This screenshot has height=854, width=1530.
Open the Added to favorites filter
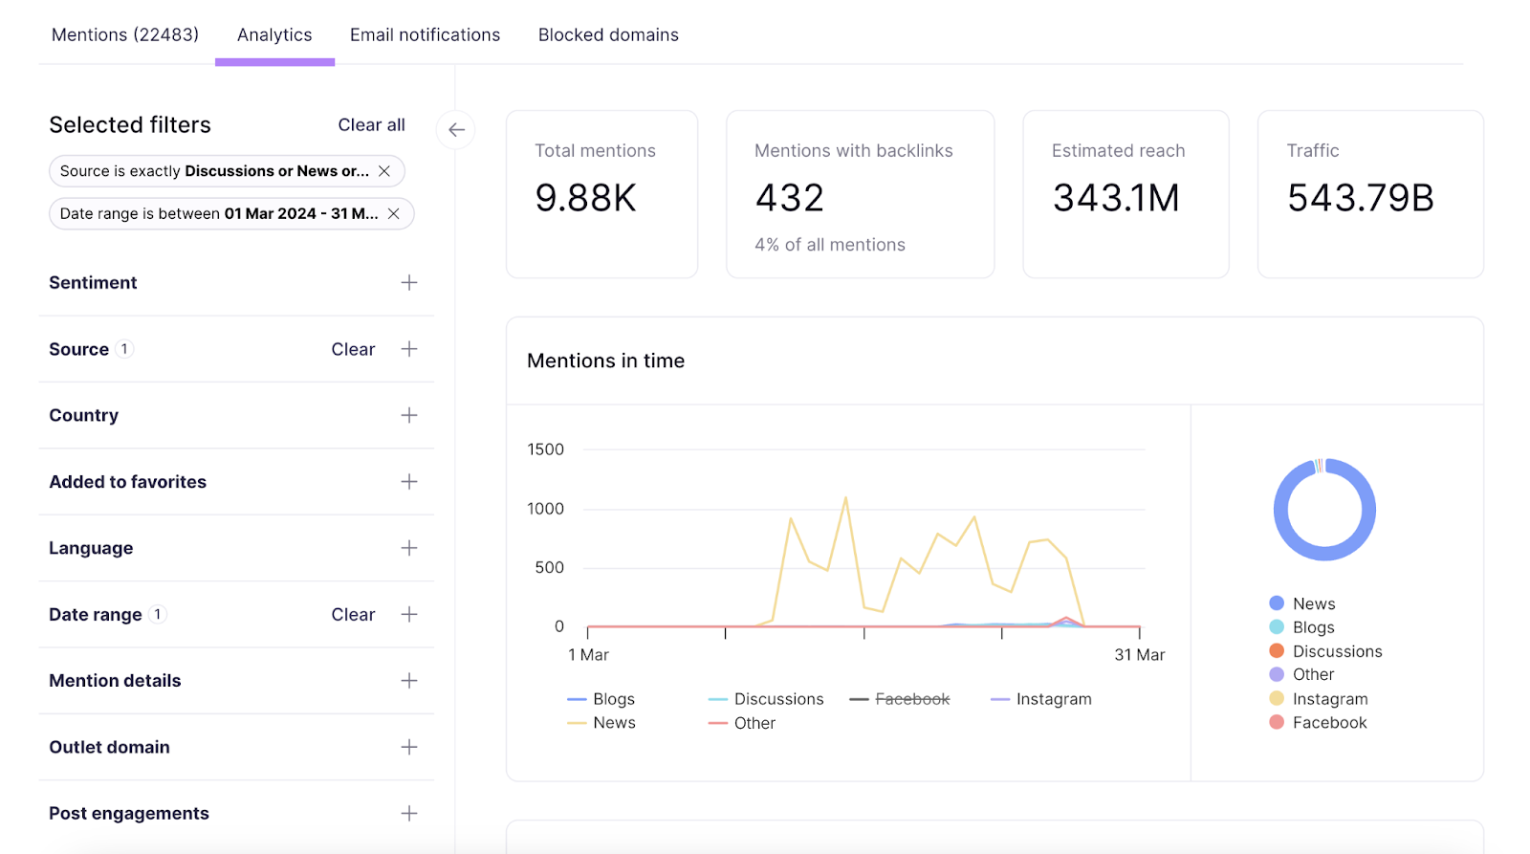(x=408, y=482)
